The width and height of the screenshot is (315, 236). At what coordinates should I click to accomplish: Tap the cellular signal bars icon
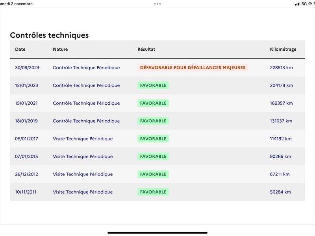(x=297, y=4)
